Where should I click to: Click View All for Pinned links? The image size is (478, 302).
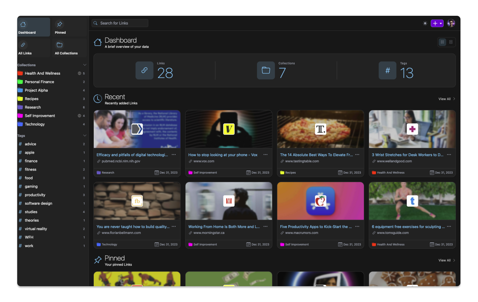(446, 260)
